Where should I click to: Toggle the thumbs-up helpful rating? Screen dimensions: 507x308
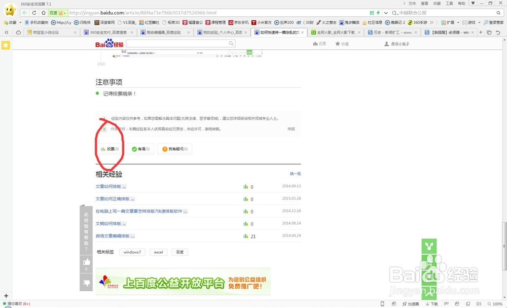click(86, 262)
